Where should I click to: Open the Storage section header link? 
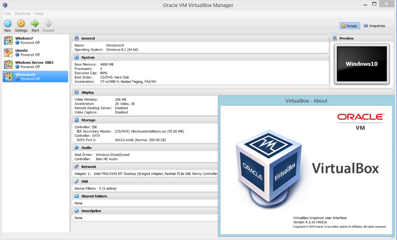88,120
